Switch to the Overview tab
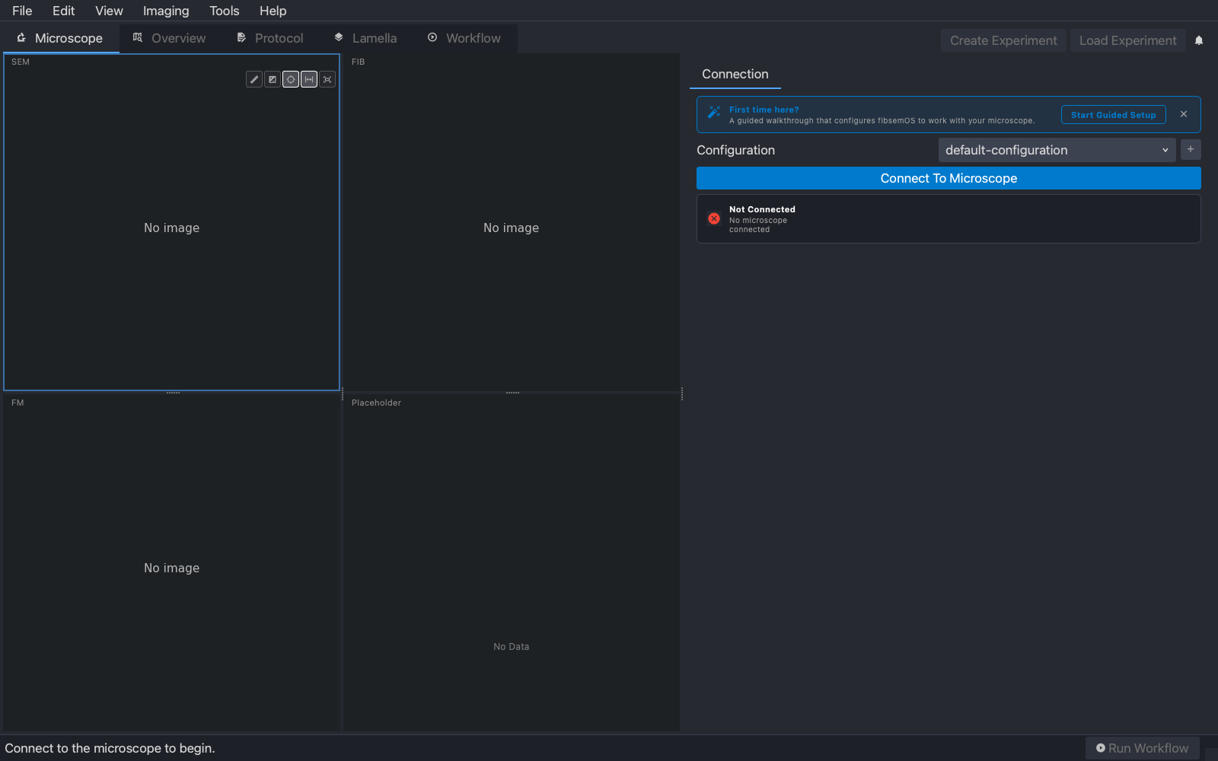 coord(169,38)
